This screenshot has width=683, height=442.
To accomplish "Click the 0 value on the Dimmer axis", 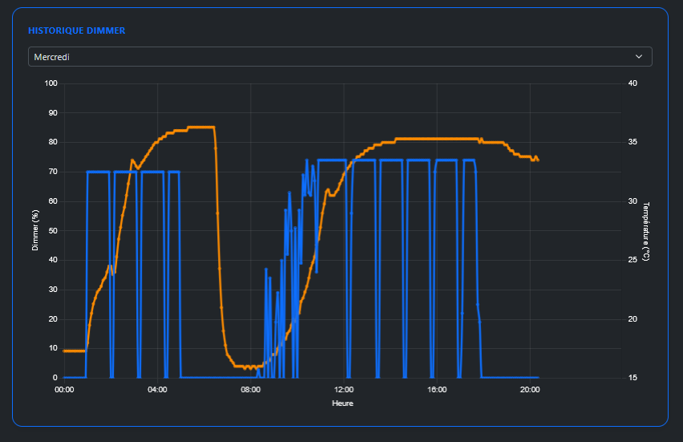I will 55,378.
